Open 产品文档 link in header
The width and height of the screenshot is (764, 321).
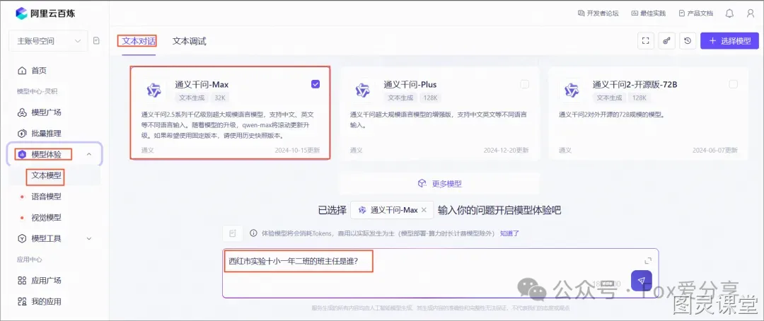695,13
